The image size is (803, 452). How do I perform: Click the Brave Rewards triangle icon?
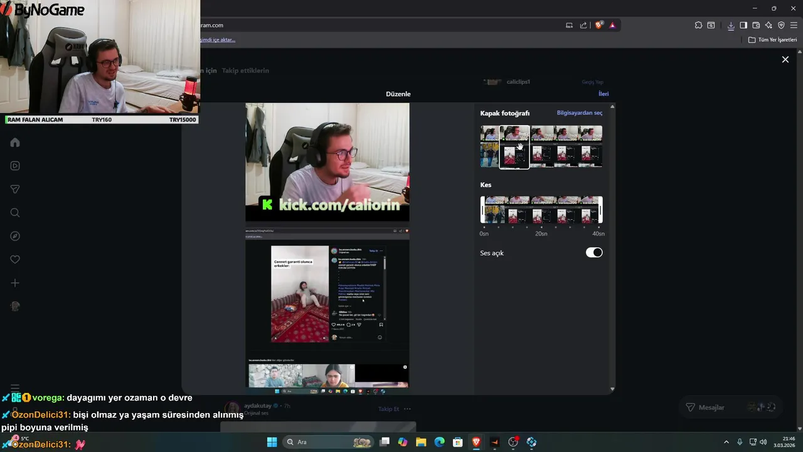coord(612,25)
